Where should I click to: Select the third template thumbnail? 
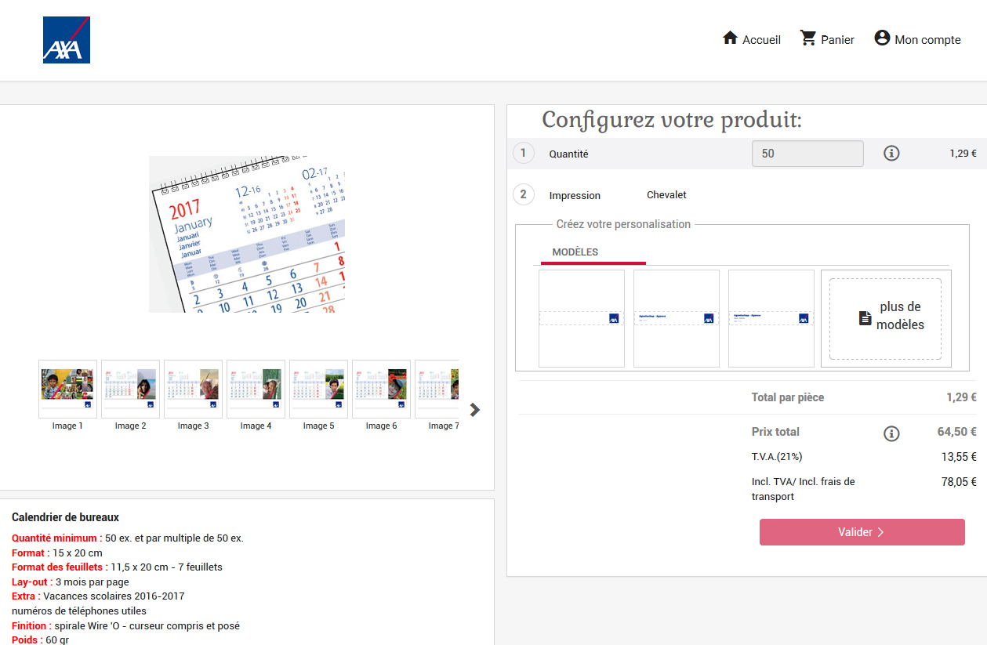[771, 318]
